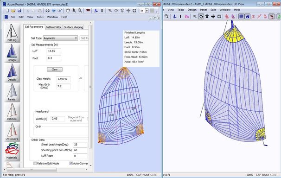Click the black info 'i' icon in Azure Project
The width and height of the screenshot is (281, 178).
click(x=102, y=11)
